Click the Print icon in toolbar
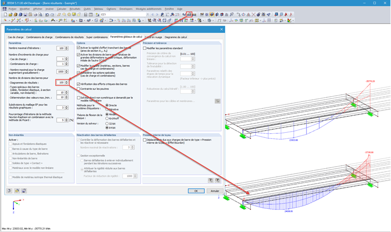391x232 pixels. coord(35,14)
